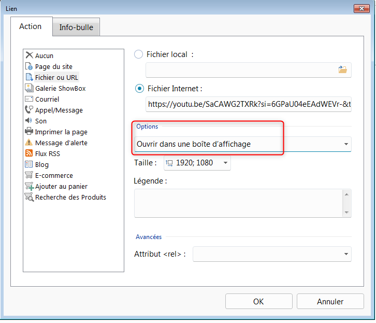376x323 pixels.
Task: Click the Blog icon
Action: point(29,164)
